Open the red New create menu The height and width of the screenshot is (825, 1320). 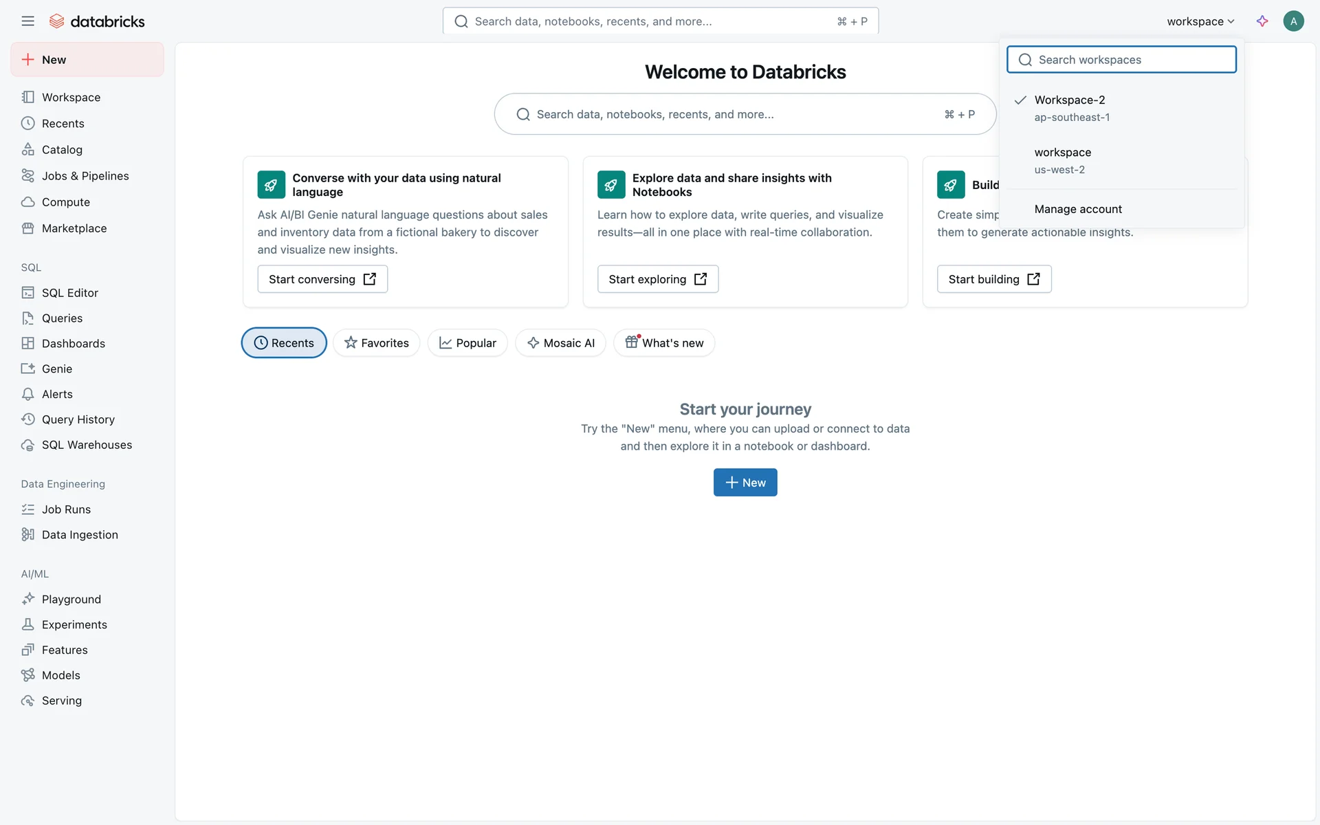[x=87, y=60]
